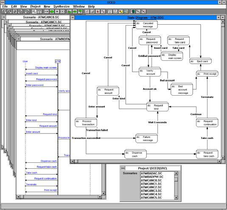Click third green icon with down arrow
227x210 pixels.
pyautogui.click(x=80, y=11)
